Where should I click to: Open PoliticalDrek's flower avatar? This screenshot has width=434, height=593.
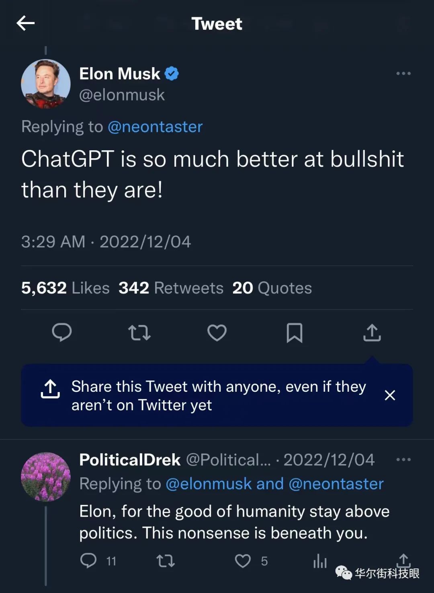pyautogui.click(x=46, y=477)
